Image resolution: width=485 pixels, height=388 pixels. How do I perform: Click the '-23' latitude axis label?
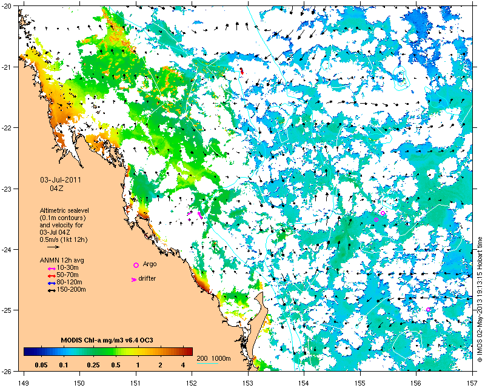(x=6, y=189)
